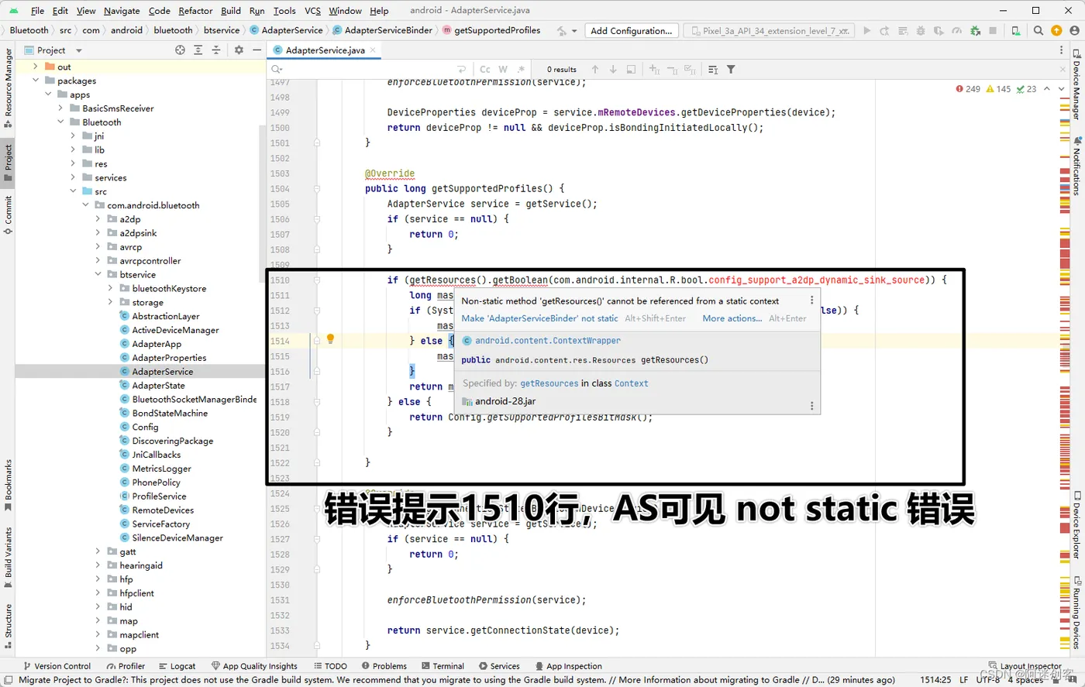Collapse the Bluetooth folder
This screenshot has height=687, width=1085.
pyautogui.click(x=60, y=122)
